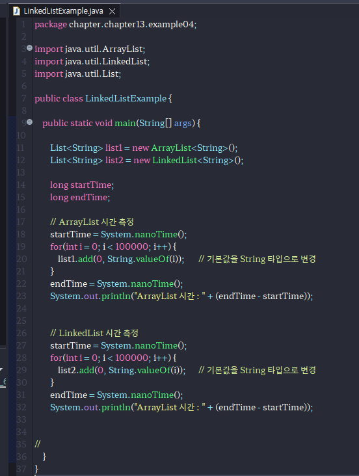Click the LinkedListExample class name

pos(126,98)
